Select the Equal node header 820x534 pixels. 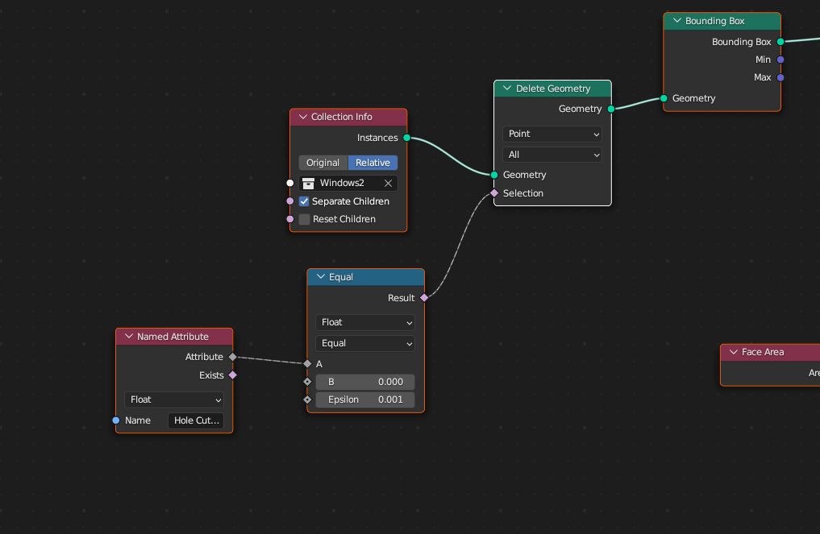pyautogui.click(x=365, y=277)
